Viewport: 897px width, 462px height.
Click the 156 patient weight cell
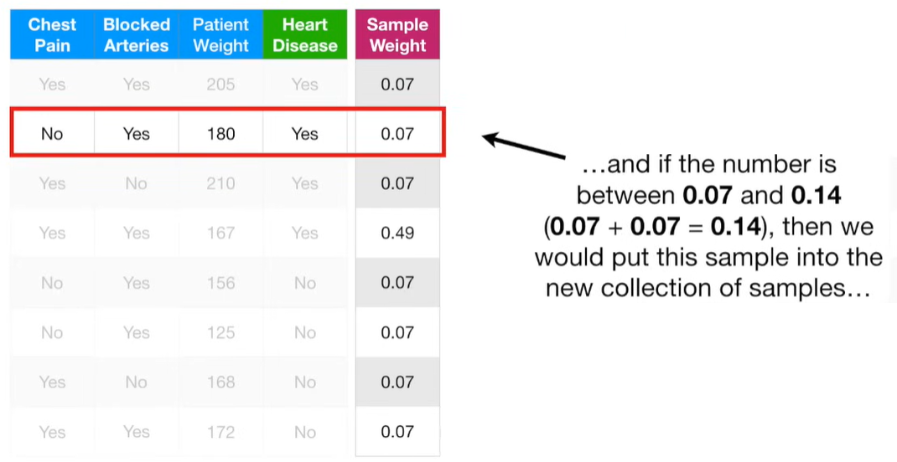click(220, 283)
